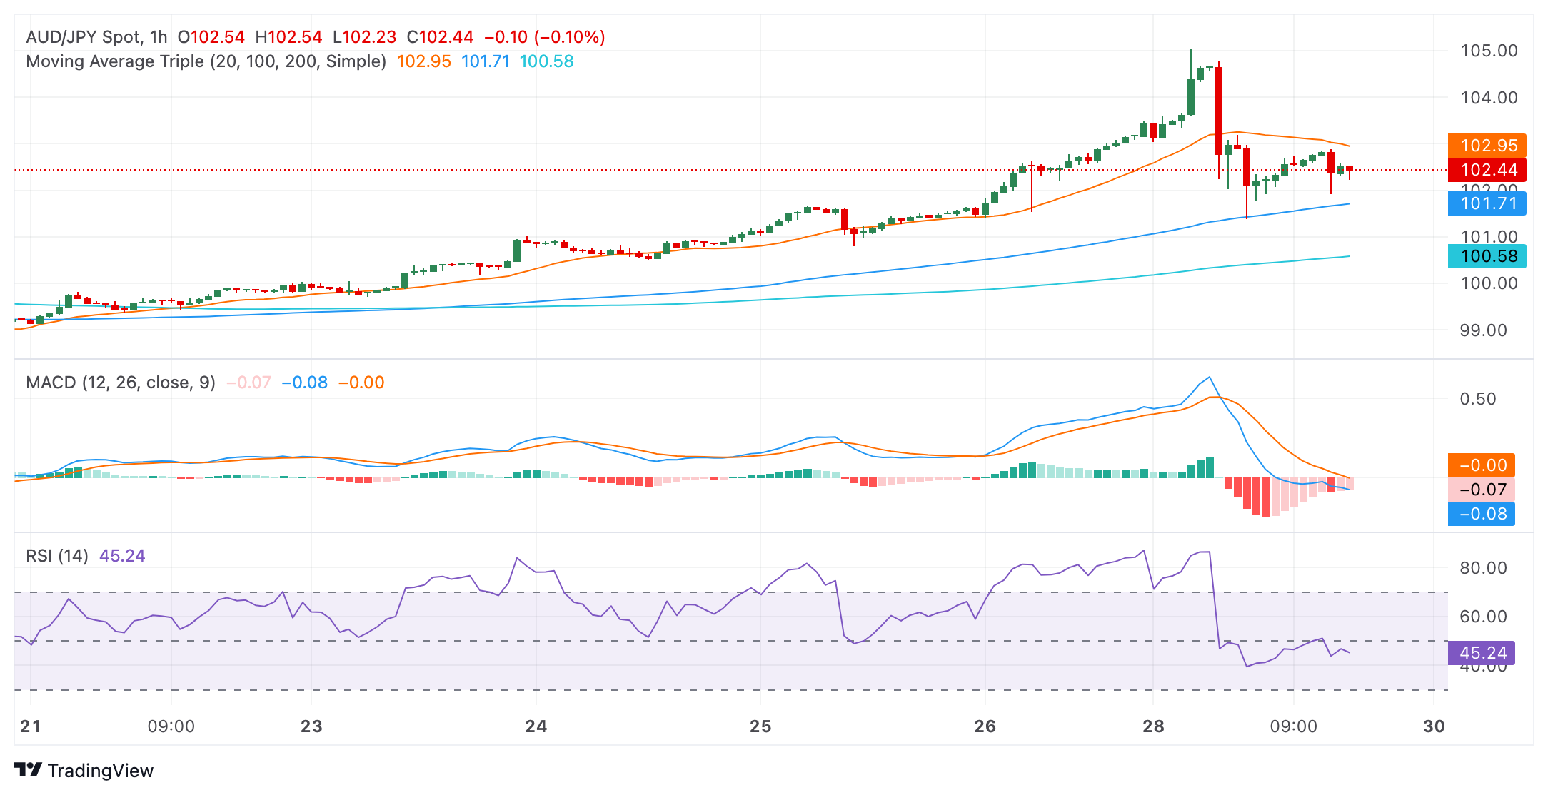Click the red 102.44 current price label
Screen dimensions: 1548x795
pyautogui.click(x=1487, y=170)
